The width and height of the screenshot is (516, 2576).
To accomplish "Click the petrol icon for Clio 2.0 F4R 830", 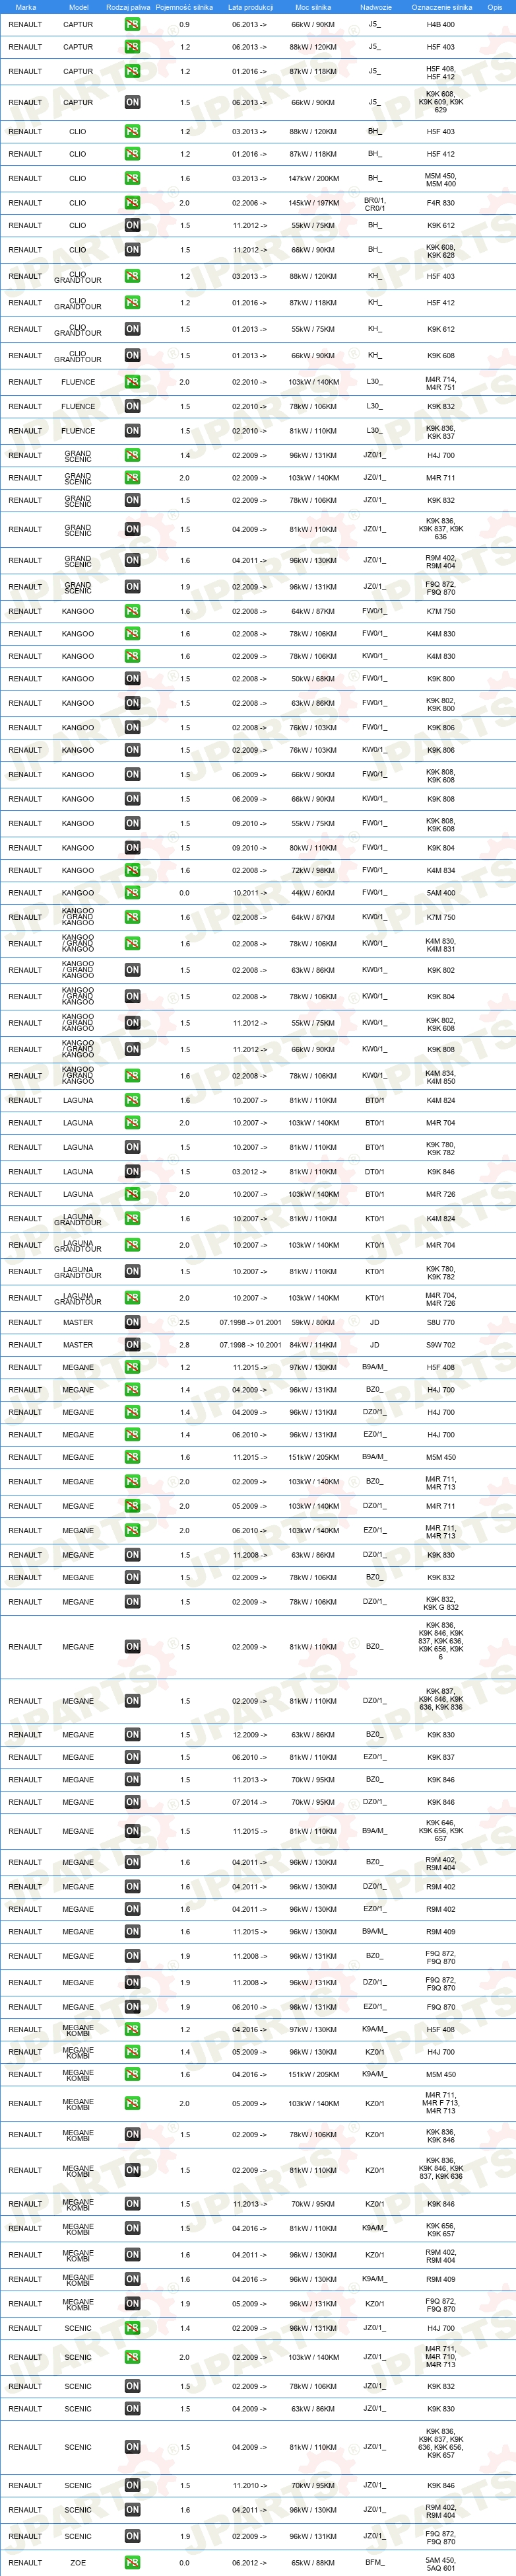I will click(x=132, y=203).
